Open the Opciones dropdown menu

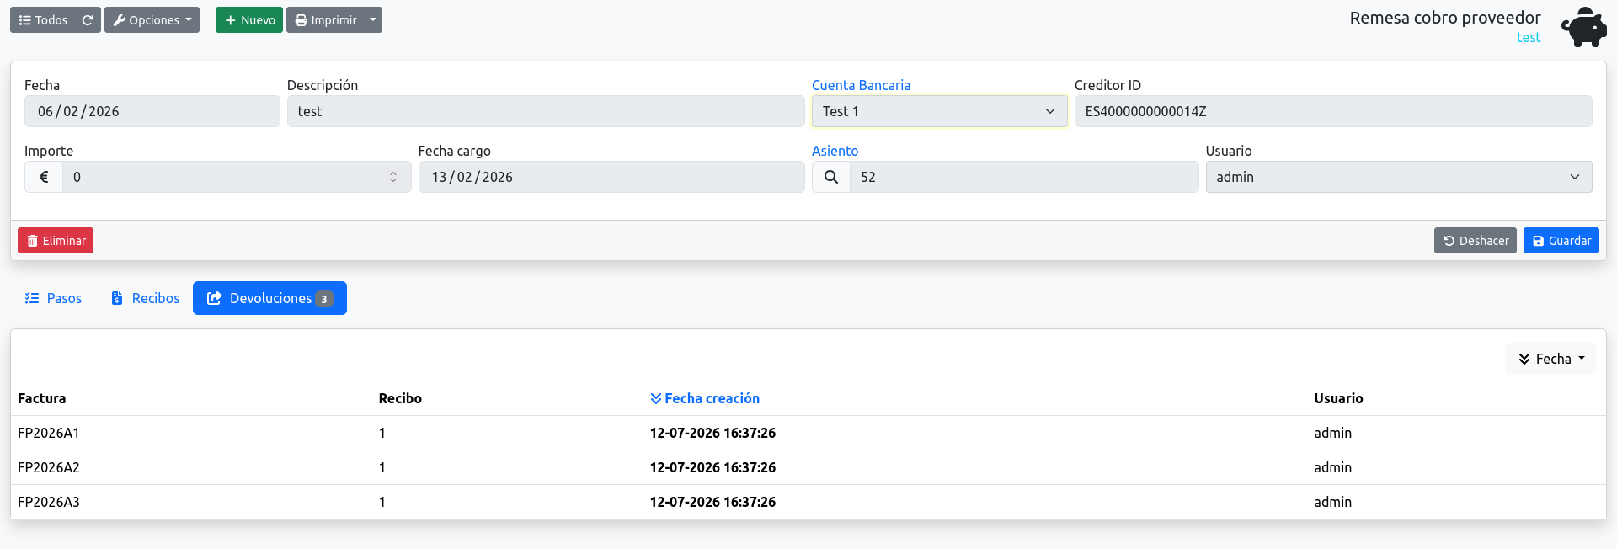pos(152,20)
